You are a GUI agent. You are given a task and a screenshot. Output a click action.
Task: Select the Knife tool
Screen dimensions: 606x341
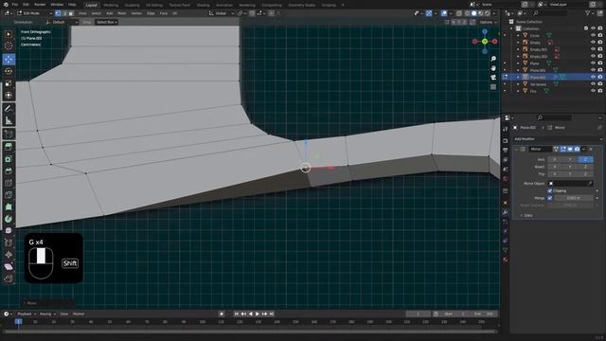9,195
